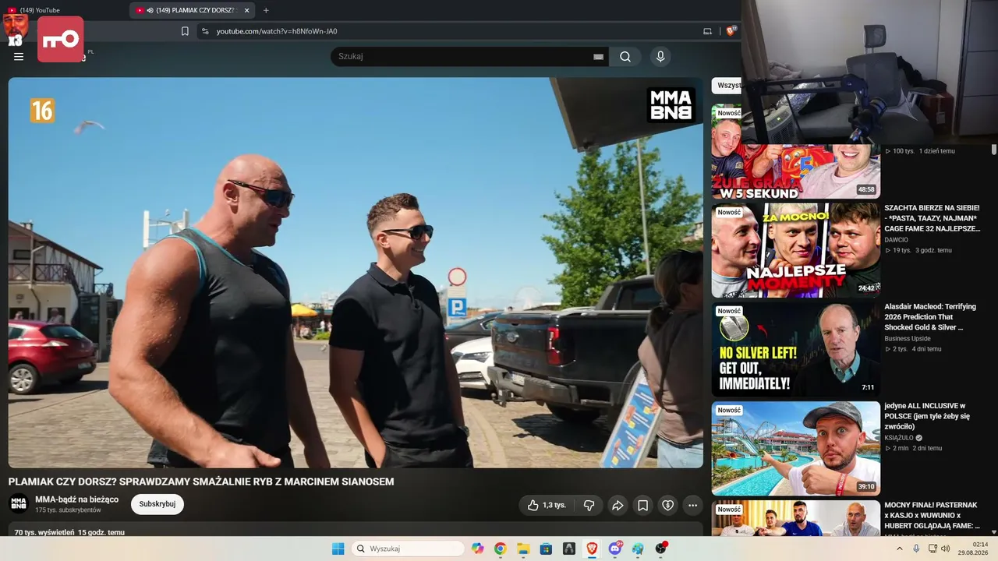The width and height of the screenshot is (998, 561).
Task: Open "jedyne ALL INCLUSIVE w POLSCE" video title
Action: [x=927, y=416]
